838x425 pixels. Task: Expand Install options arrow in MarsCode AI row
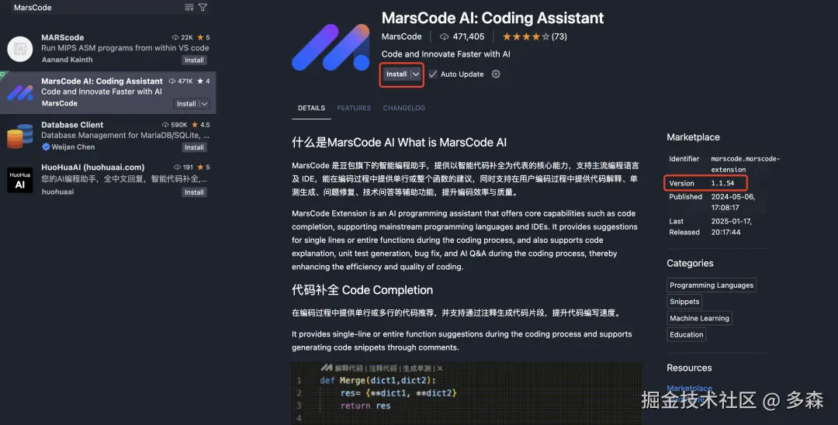pos(204,104)
